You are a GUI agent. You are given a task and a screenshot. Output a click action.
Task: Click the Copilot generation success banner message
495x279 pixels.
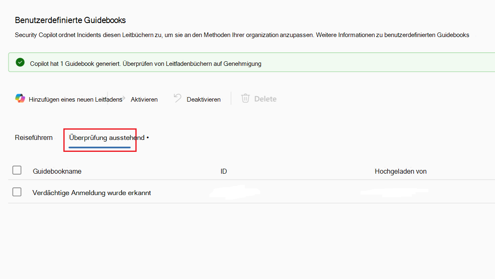(x=145, y=64)
